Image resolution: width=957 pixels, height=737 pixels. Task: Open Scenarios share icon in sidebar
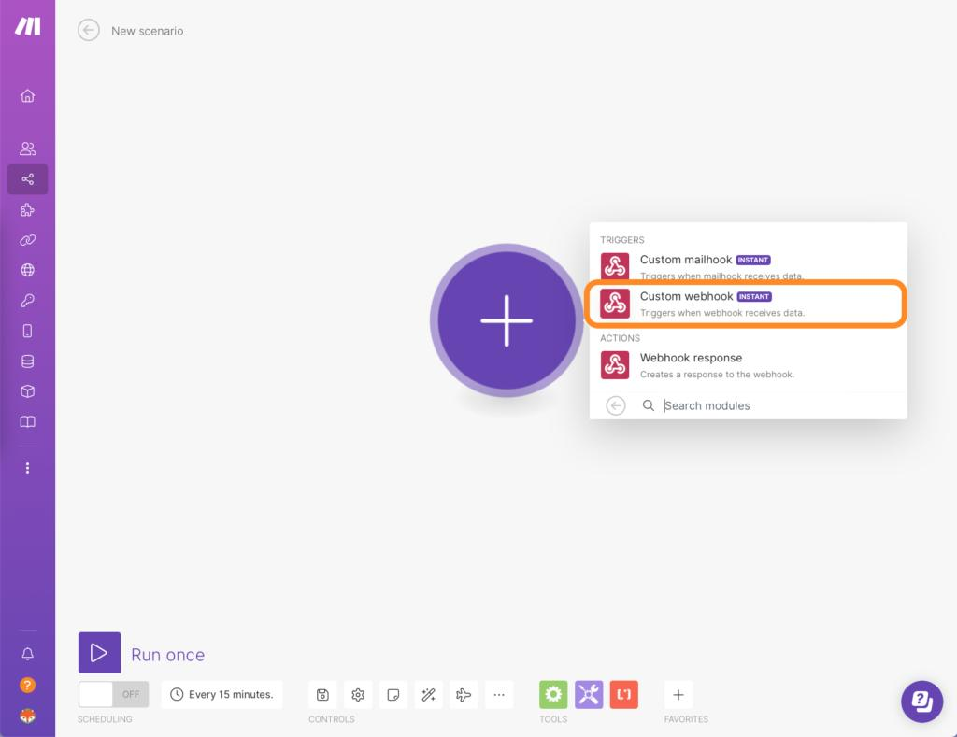(x=27, y=179)
